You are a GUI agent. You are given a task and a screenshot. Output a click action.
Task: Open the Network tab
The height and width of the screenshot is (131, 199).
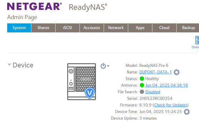[x=116, y=28]
